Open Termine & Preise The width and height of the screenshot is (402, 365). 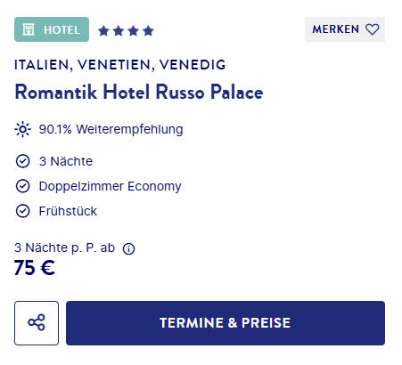point(226,323)
